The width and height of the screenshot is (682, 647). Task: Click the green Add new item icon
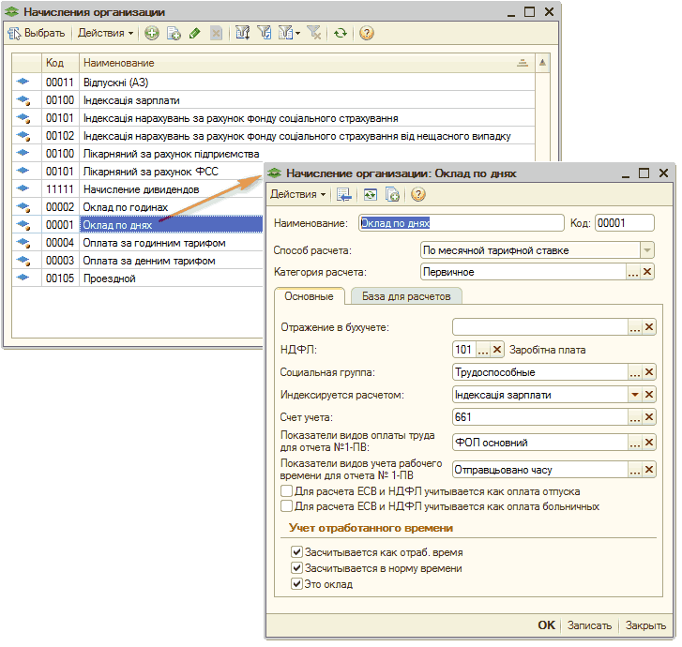click(x=152, y=33)
